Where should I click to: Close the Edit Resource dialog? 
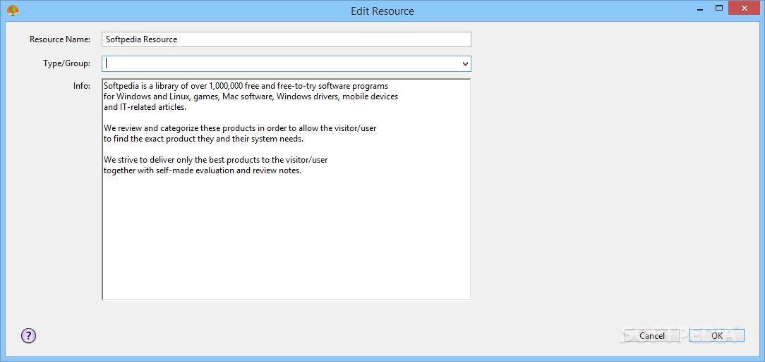(x=745, y=7)
